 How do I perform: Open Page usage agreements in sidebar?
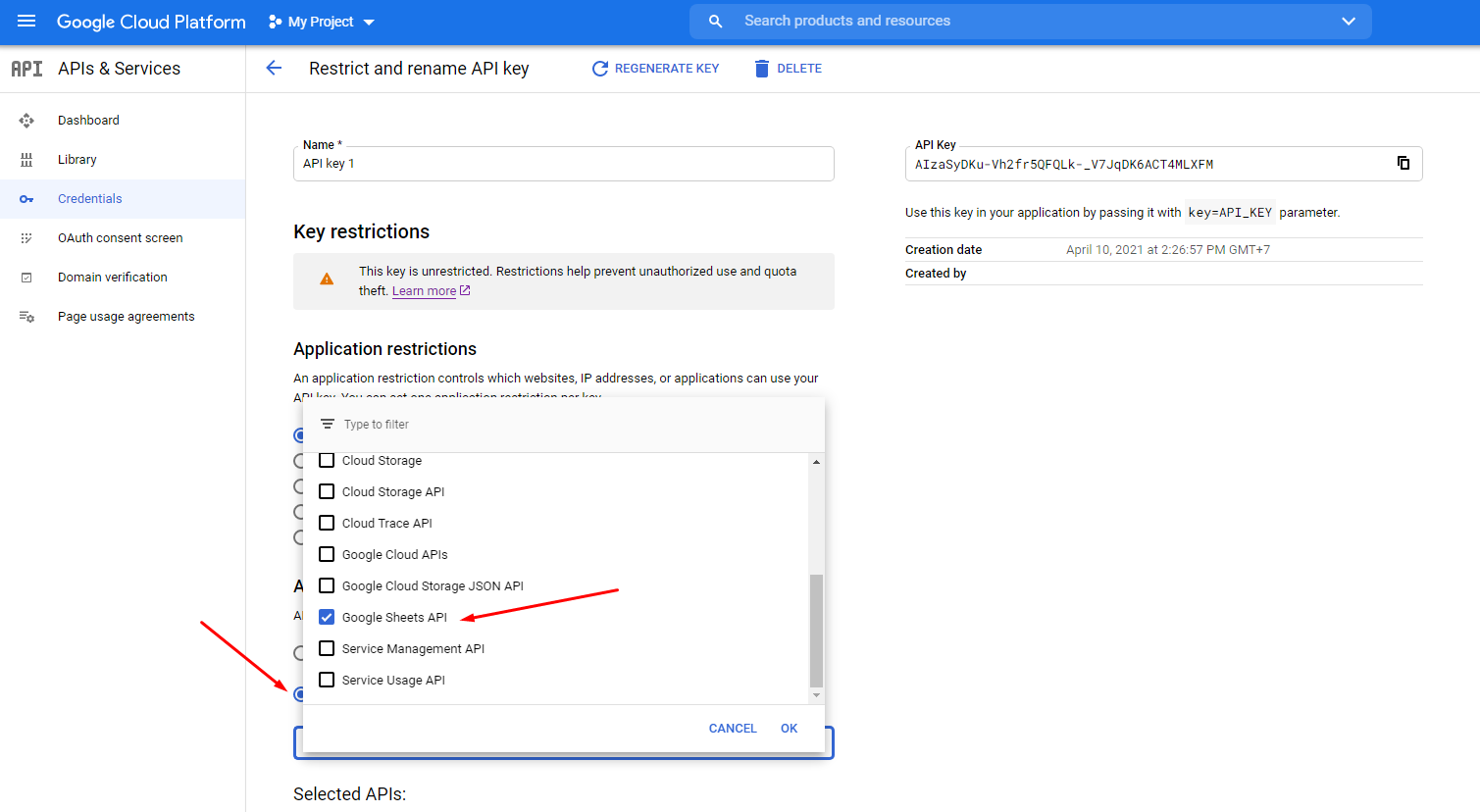pyautogui.click(x=126, y=316)
